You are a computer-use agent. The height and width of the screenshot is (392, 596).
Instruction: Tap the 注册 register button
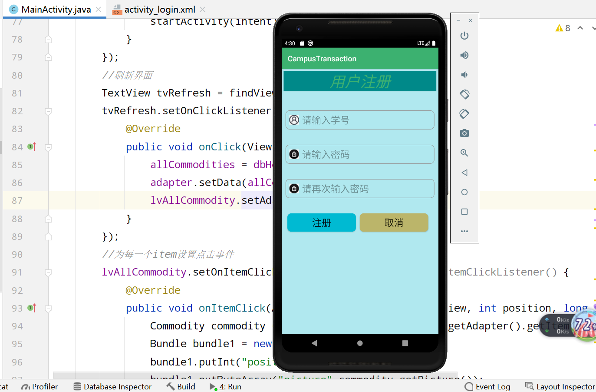(x=322, y=223)
